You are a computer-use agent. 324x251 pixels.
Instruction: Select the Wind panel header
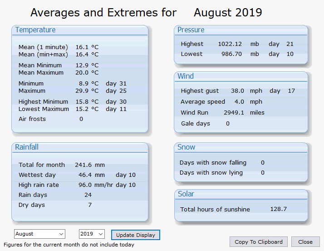tap(186, 76)
